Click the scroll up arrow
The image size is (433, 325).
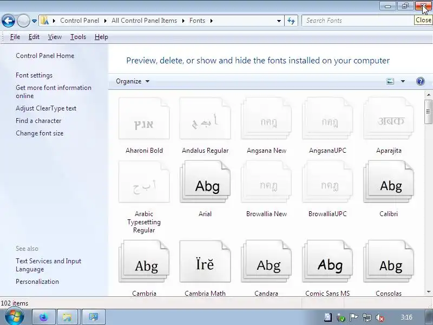428,95
